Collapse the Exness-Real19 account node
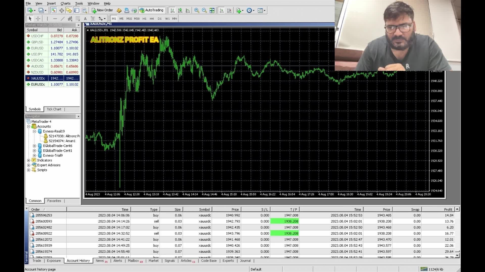The image size is (485, 272). click(x=34, y=131)
